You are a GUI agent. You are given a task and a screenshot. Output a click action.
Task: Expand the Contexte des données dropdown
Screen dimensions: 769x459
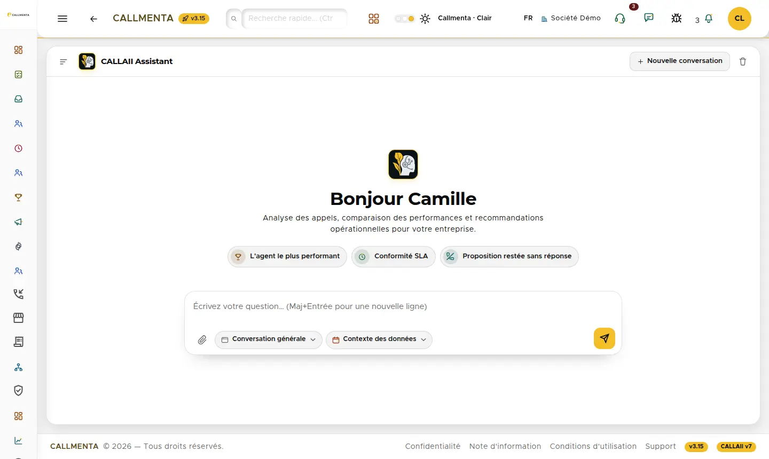[x=379, y=339]
